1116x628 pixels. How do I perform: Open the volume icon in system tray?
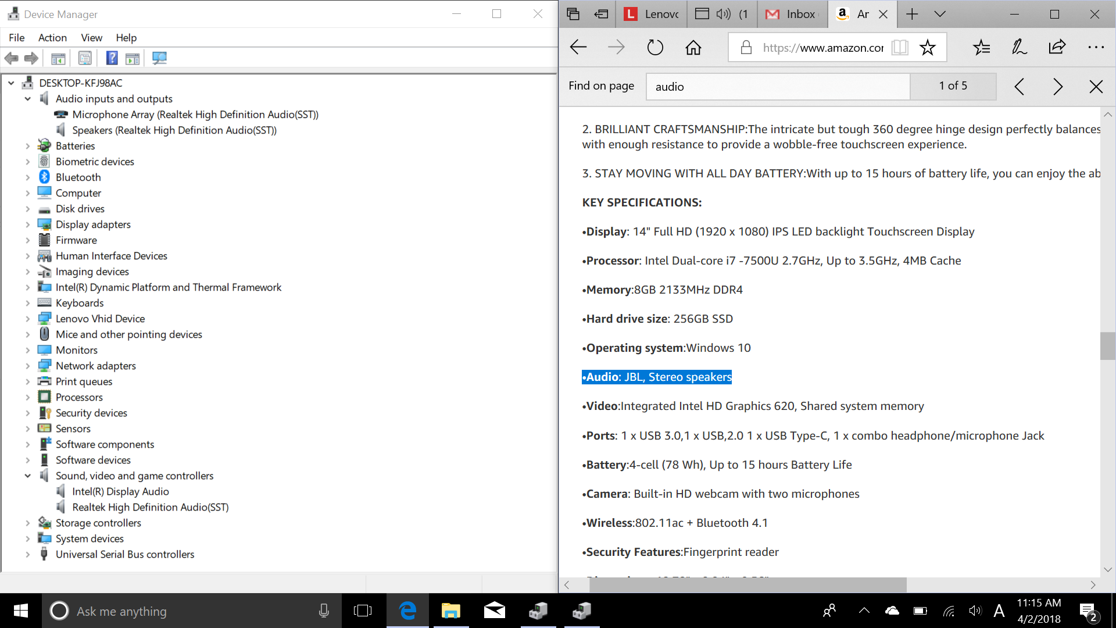coord(975,611)
